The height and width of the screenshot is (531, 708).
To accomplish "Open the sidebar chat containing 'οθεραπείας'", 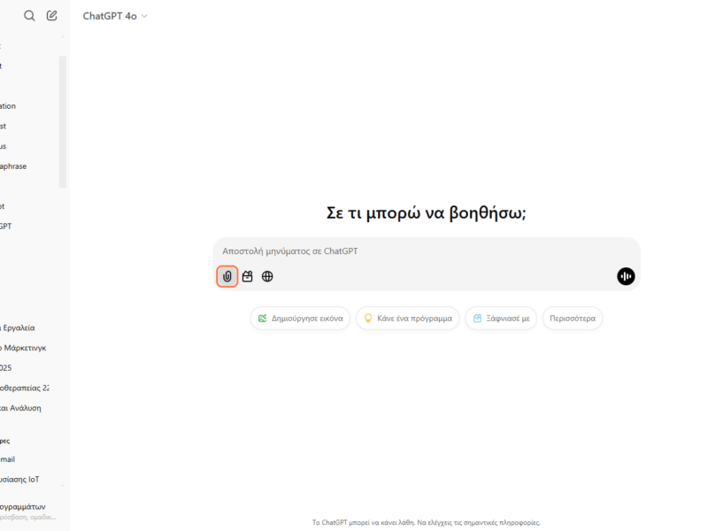I will (x=25, y=388).
